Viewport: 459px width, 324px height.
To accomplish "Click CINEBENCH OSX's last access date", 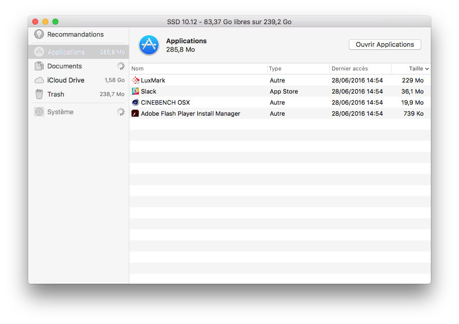I will click(357, 103).
